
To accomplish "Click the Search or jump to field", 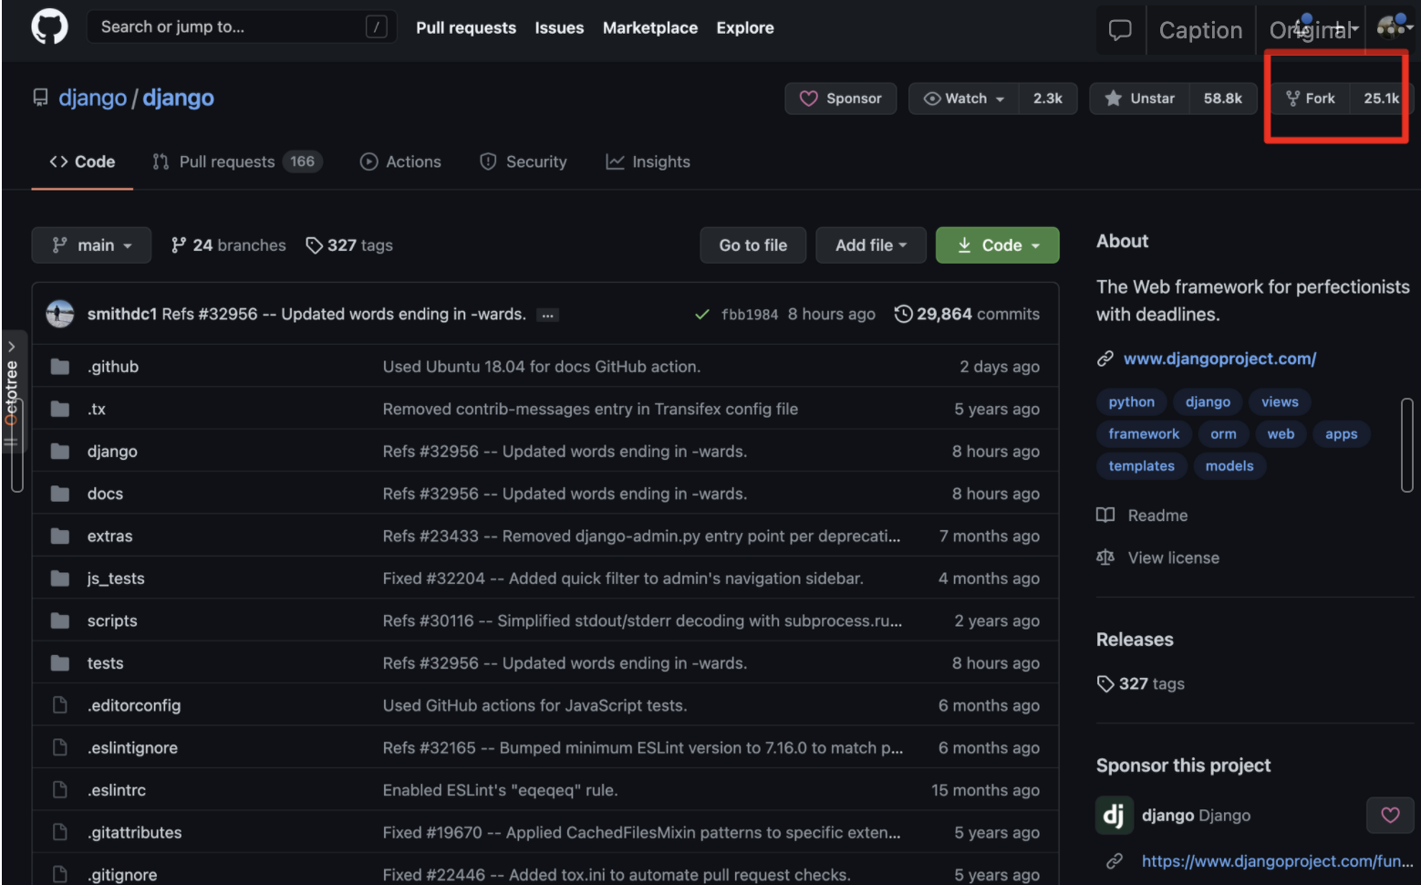I will coord(242,26).
